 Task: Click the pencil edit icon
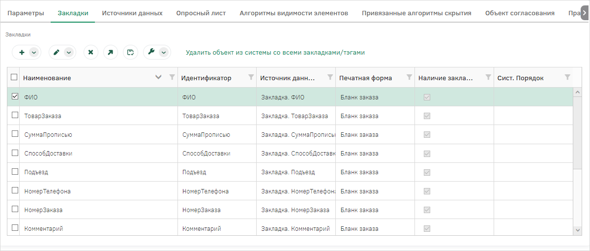[x=57, y=52]
